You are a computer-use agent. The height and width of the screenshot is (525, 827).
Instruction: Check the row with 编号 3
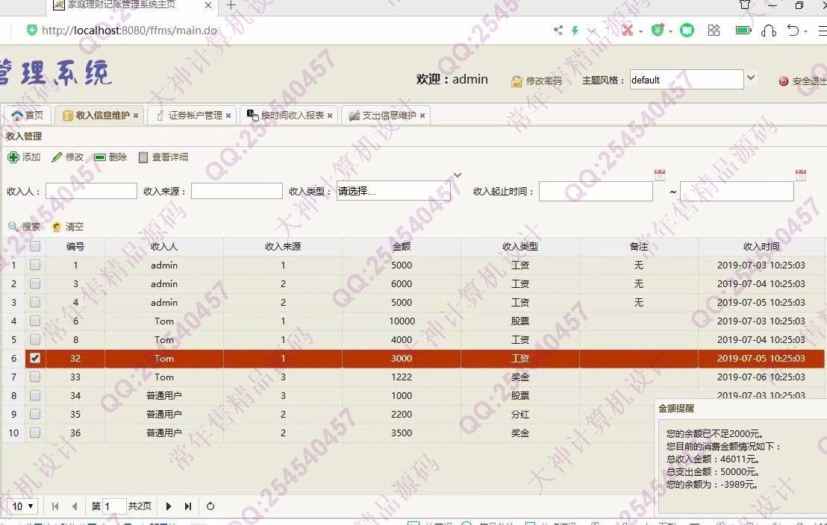click(35, 283)
